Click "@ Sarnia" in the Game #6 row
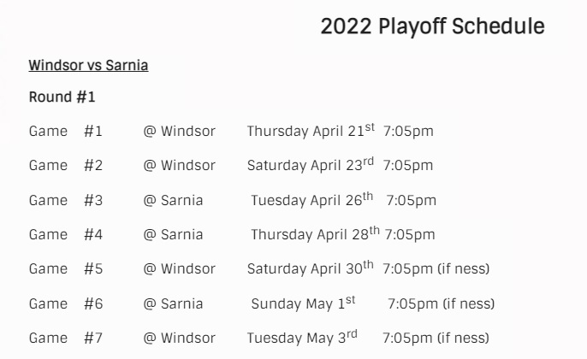 pos(174,303)
